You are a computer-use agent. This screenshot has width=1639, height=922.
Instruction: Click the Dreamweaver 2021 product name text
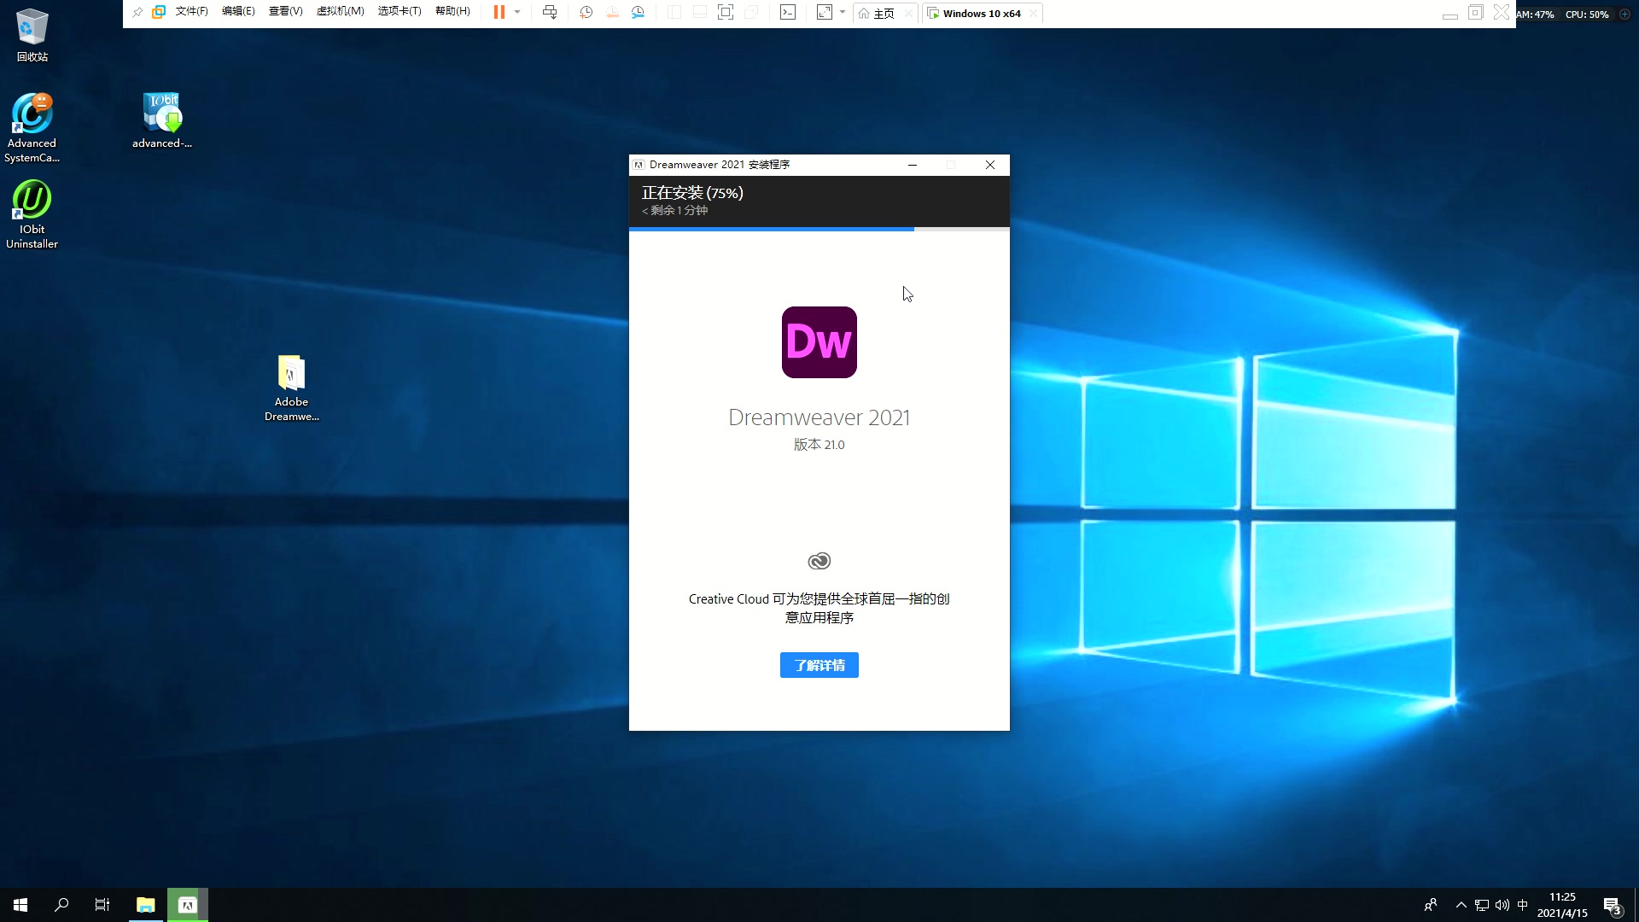click(x=819, y=417)
